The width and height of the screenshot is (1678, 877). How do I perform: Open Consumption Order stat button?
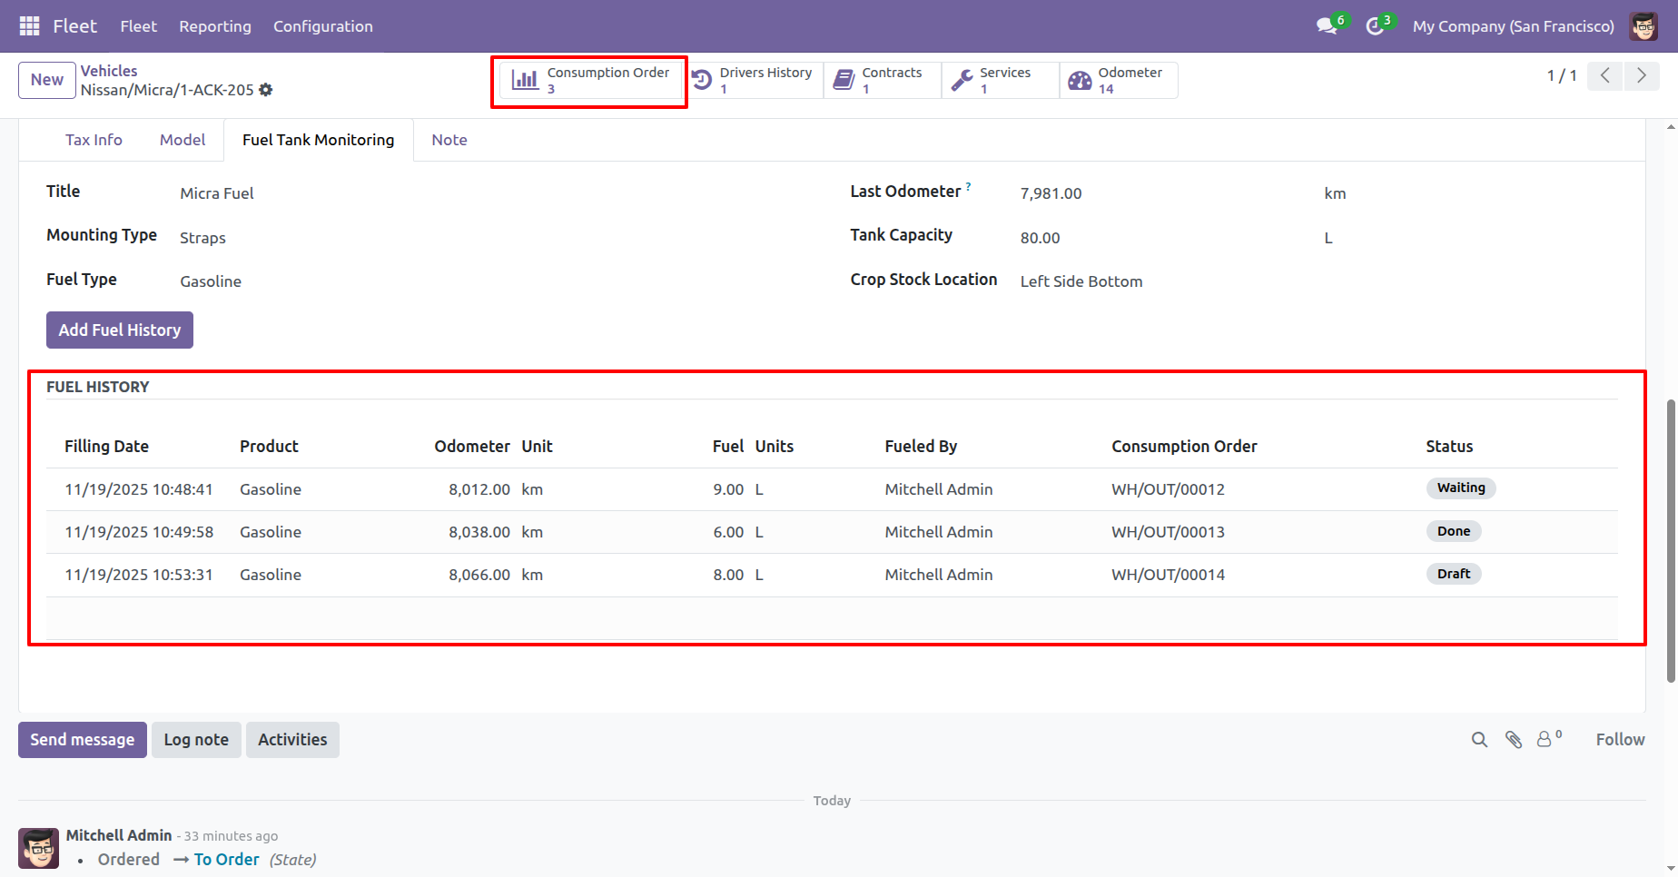[x=590, y=80]
